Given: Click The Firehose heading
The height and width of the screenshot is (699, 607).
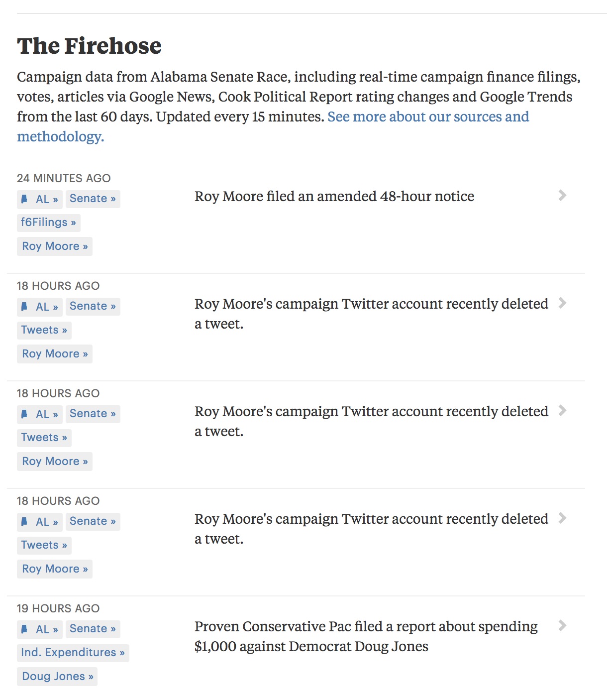Looking at the screenshot, I should coord(89,46).
